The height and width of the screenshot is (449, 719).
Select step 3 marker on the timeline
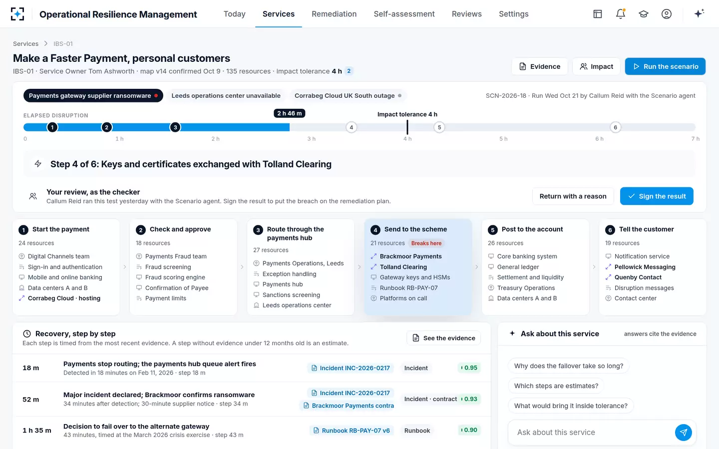(175, 127)
